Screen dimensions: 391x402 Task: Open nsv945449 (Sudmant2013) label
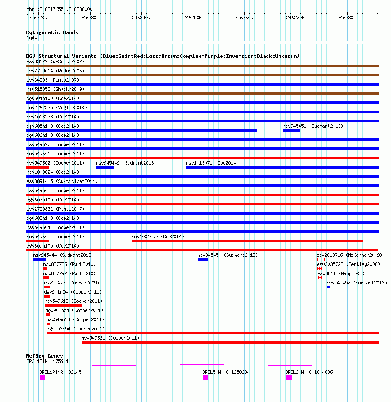pyautogui.click(x=126, y=163)
